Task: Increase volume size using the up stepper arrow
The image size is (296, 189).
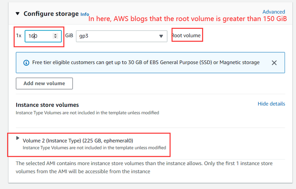Action: tap(55, 35)
